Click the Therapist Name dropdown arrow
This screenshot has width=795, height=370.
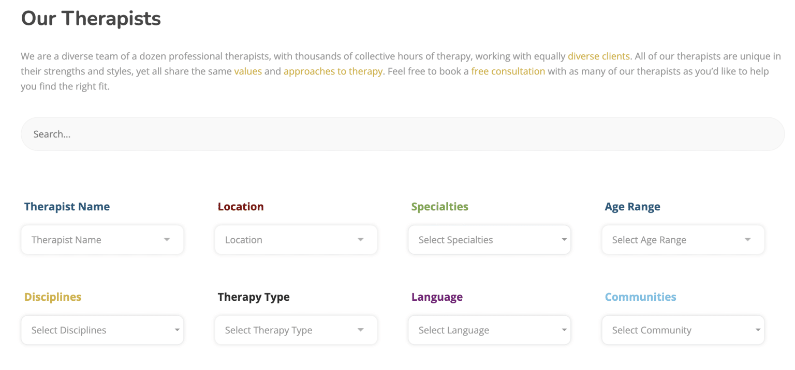(167, 240)
